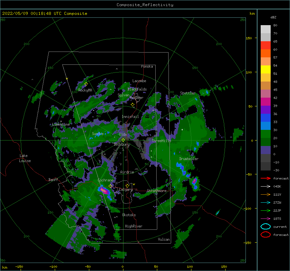The height and width of the screenshot is (271, 290).
Task: Click the yellow diamond marker beside Cochrane
Action: (x=110, y=186)
